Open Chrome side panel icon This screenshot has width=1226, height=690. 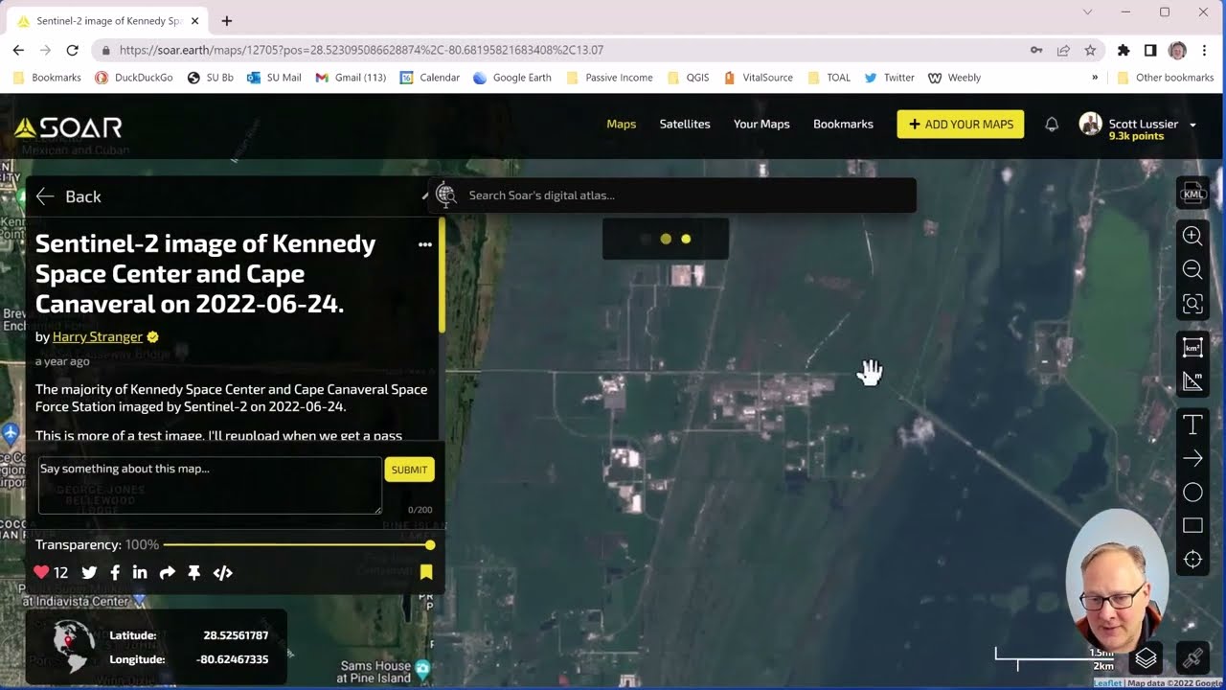pos(1150,50)
